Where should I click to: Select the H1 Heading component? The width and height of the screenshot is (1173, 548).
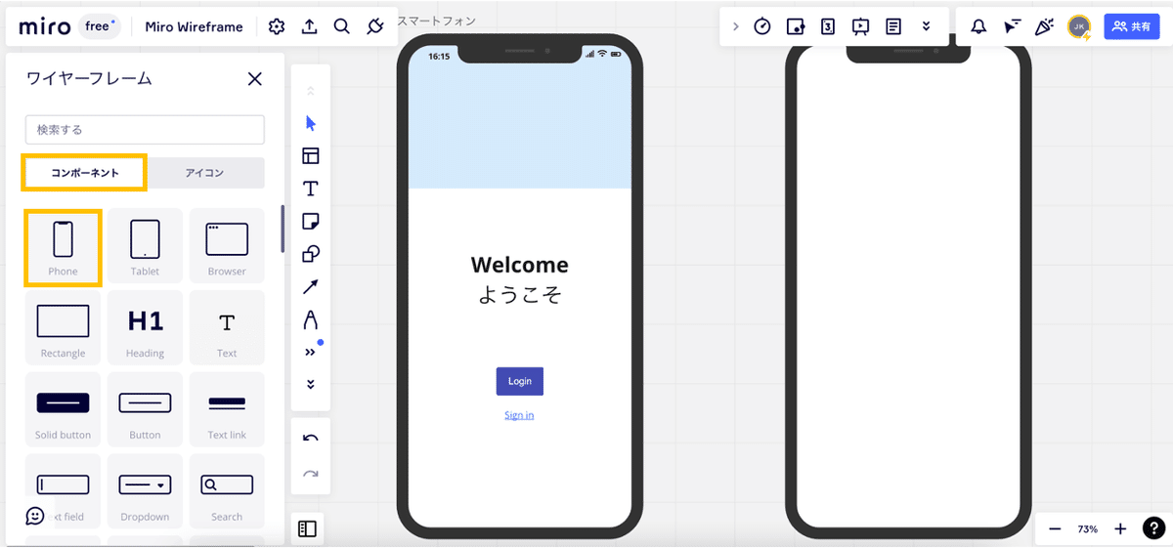point(145,328)
